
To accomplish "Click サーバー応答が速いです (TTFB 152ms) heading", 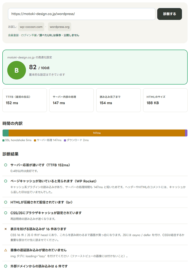I will click(x=40, y=165).
